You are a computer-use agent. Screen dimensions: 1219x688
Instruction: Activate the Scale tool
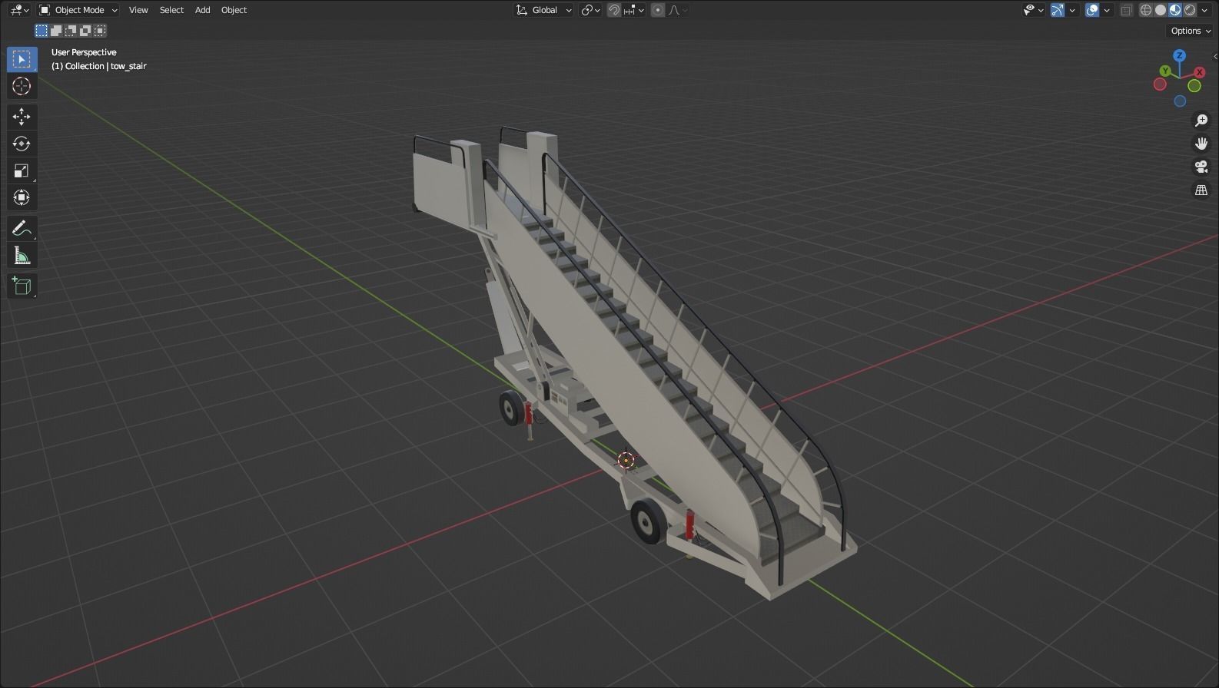(22, 170)
